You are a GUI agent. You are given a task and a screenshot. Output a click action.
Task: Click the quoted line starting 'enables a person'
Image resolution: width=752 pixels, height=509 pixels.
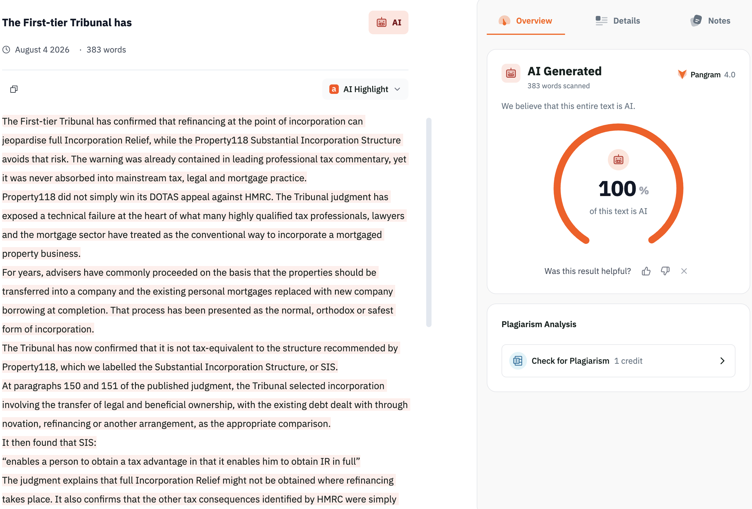[181, 461]
